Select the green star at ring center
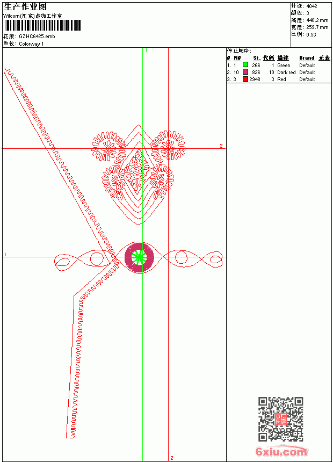Screen dimensions: 333x462 tap(139, 257)
